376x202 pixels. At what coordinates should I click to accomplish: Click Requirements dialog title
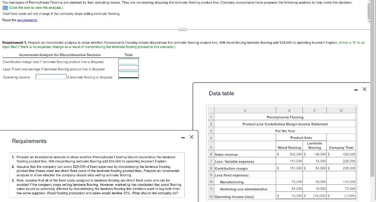pyautogui.click(x=29, y=141)
